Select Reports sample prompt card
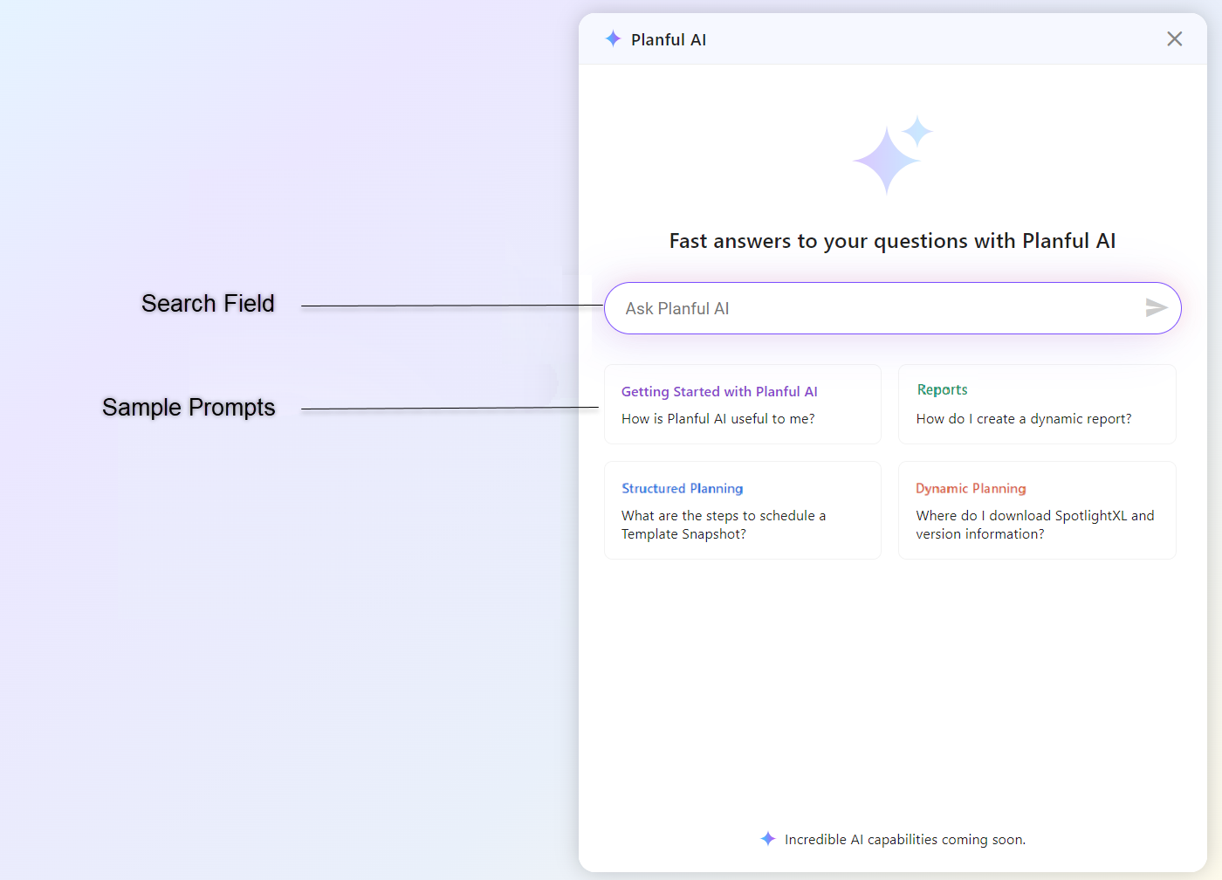 pyautogui.click(x=1037, y=404)
